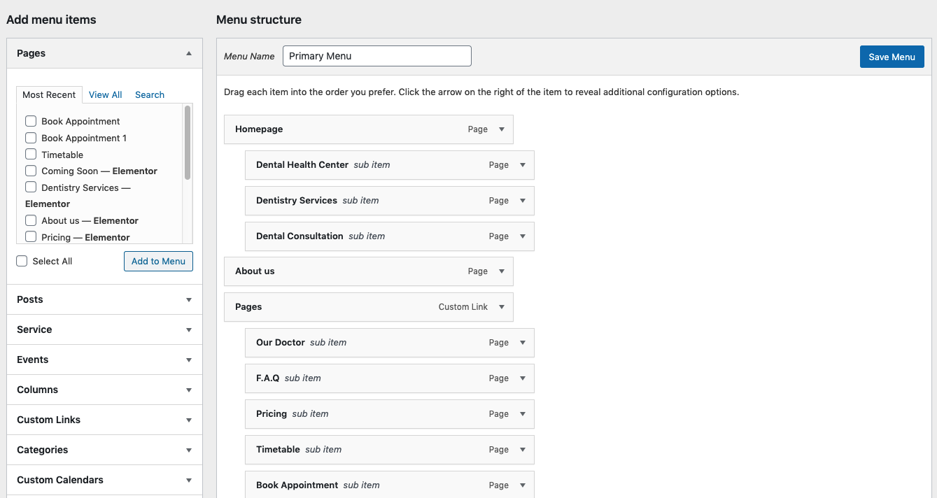Switch to the View All tab
Screen dimensions: 937x498
point(105,95)
